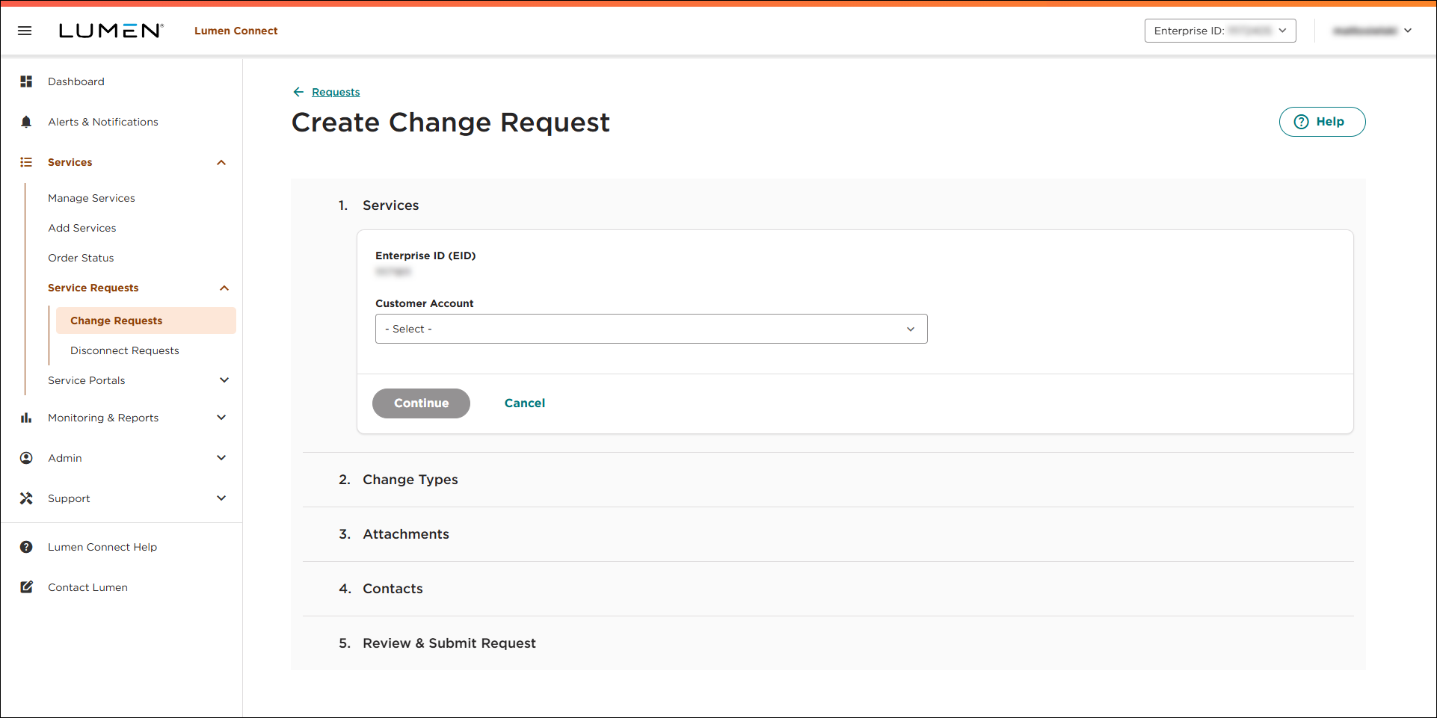
Task: Click the question mark icon in Help button
Action: click(x=1302, y=122)
